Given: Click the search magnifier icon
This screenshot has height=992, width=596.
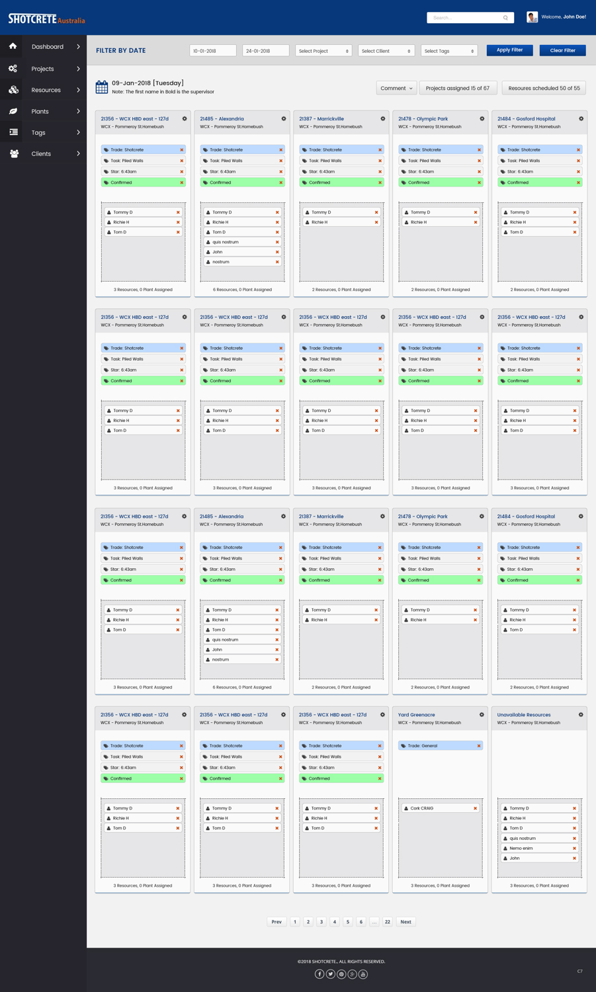Looking at the screenshot, I should click(x=505, y=18).
